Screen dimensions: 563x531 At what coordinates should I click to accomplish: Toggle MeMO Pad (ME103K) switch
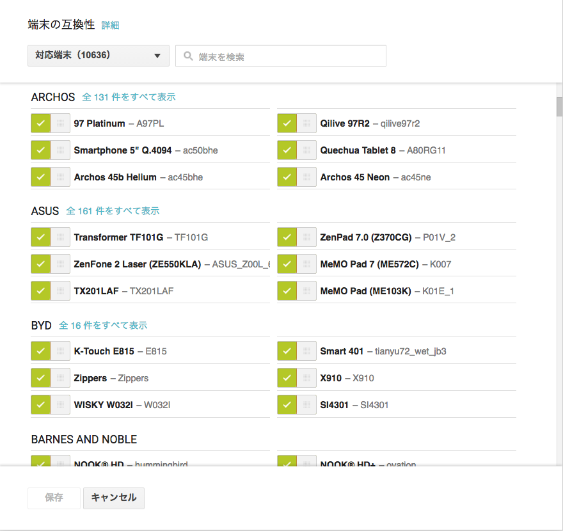click(x=297, y=291)
